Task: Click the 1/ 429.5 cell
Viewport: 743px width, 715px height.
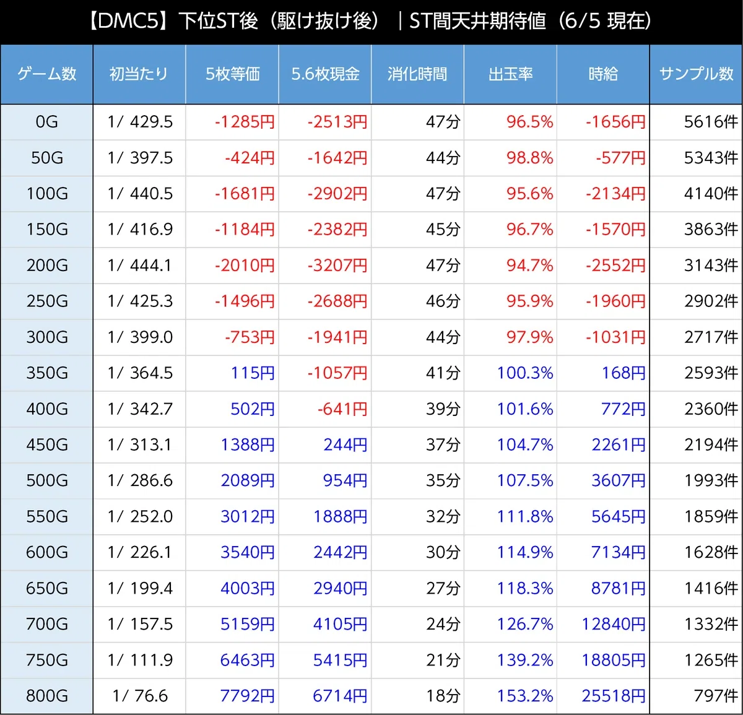Action: coord(140,122)
